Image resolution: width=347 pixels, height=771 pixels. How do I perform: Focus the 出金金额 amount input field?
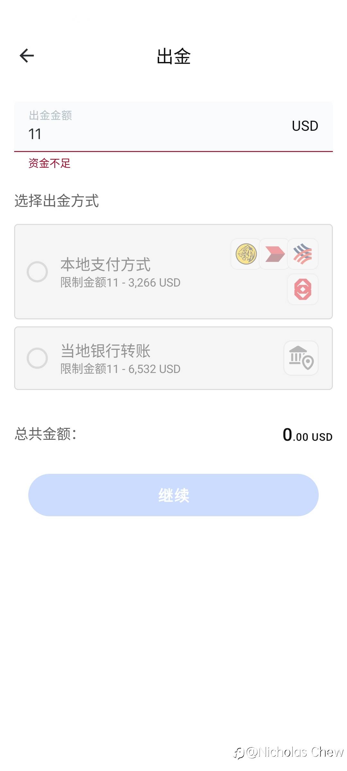tap(145, 133)
